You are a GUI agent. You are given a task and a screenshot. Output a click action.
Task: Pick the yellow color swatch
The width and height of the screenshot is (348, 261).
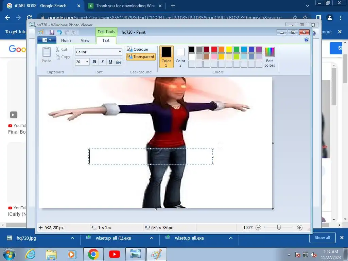[x=229, y=49]
